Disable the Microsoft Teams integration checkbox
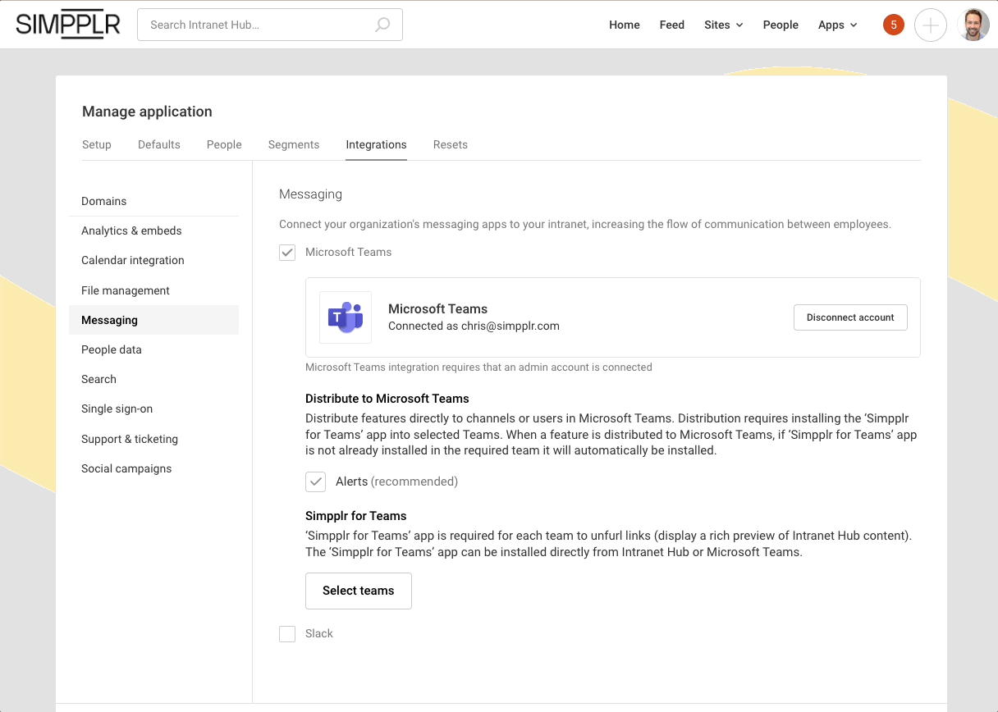Viewport: 998px width, 712px height. [x=287, y=253]
